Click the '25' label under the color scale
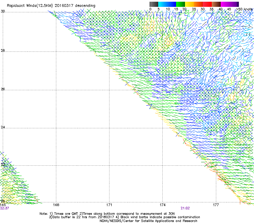The height and width of the screenshot is (223, 254). click(x=194, y=9)
